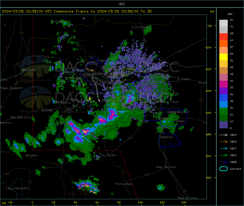Click the A_Villanueva place label

click(x=142, y=27)
